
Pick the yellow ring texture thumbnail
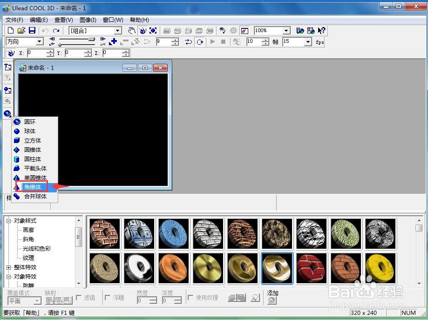[x=380, y=268]
